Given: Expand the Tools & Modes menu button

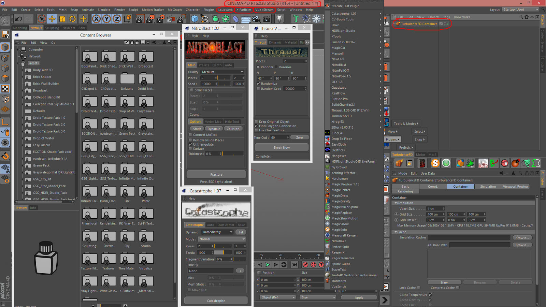Looking at the screenshot, I should pos(406,124).
